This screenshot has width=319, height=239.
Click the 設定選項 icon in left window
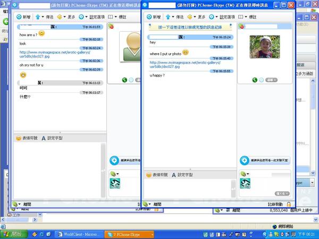point(81,17)
